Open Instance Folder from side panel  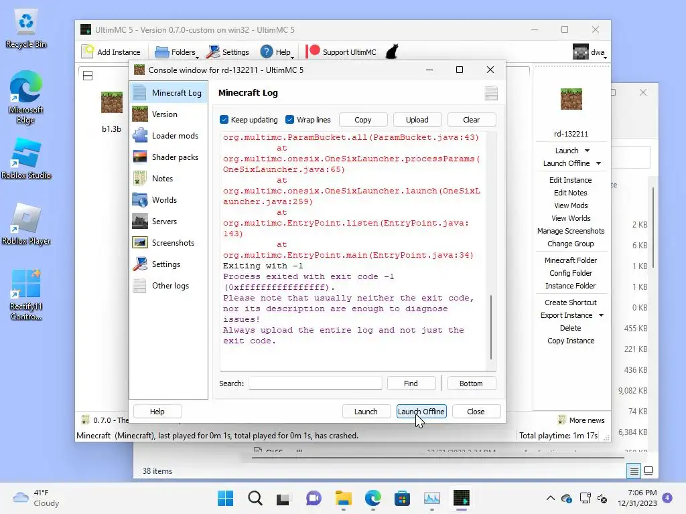coord(571,285)
